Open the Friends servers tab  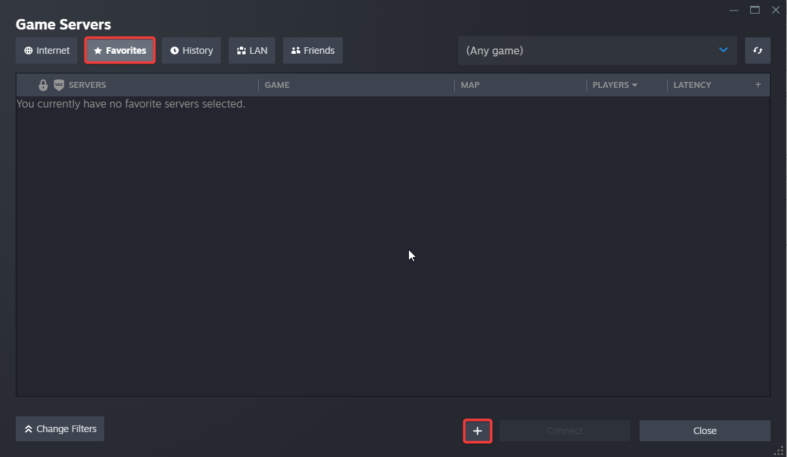pos(313,50)
